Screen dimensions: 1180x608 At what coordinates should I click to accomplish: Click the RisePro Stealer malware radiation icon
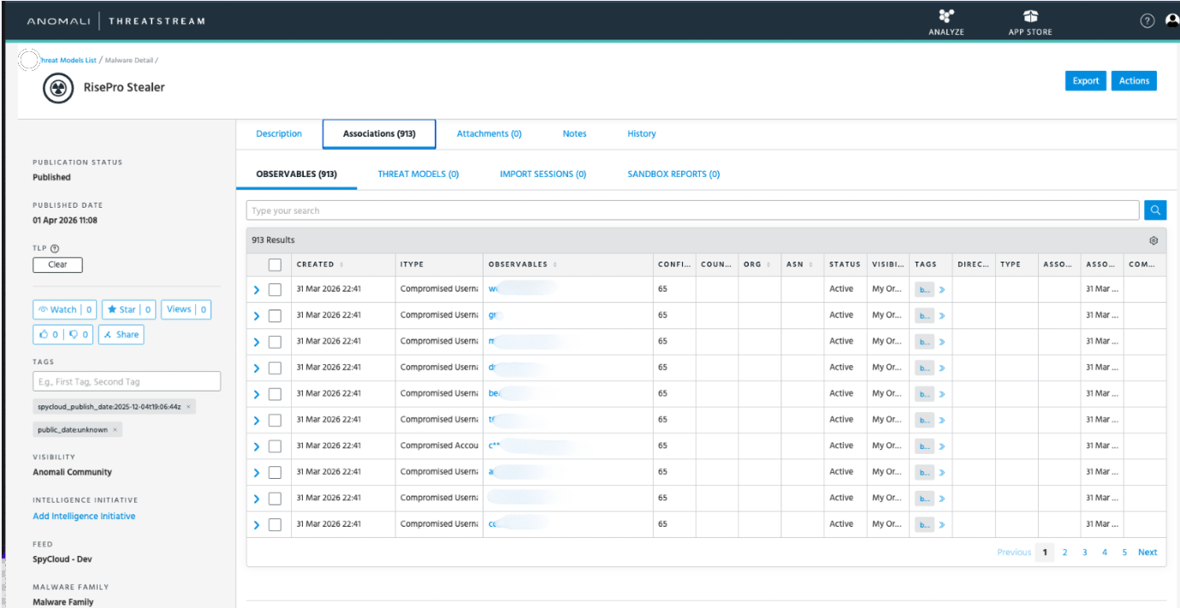pyautogui.click(x=58, y=88)
